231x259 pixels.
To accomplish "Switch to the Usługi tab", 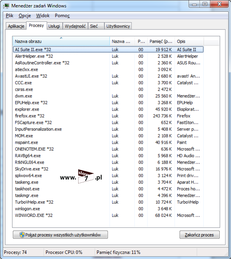I will [x=54, y=26].
